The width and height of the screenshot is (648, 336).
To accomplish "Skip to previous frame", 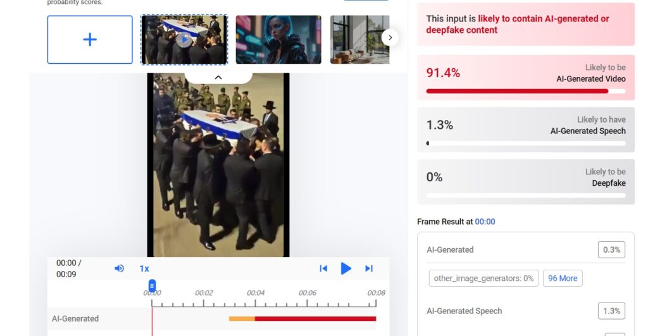I will pos(323,268).
